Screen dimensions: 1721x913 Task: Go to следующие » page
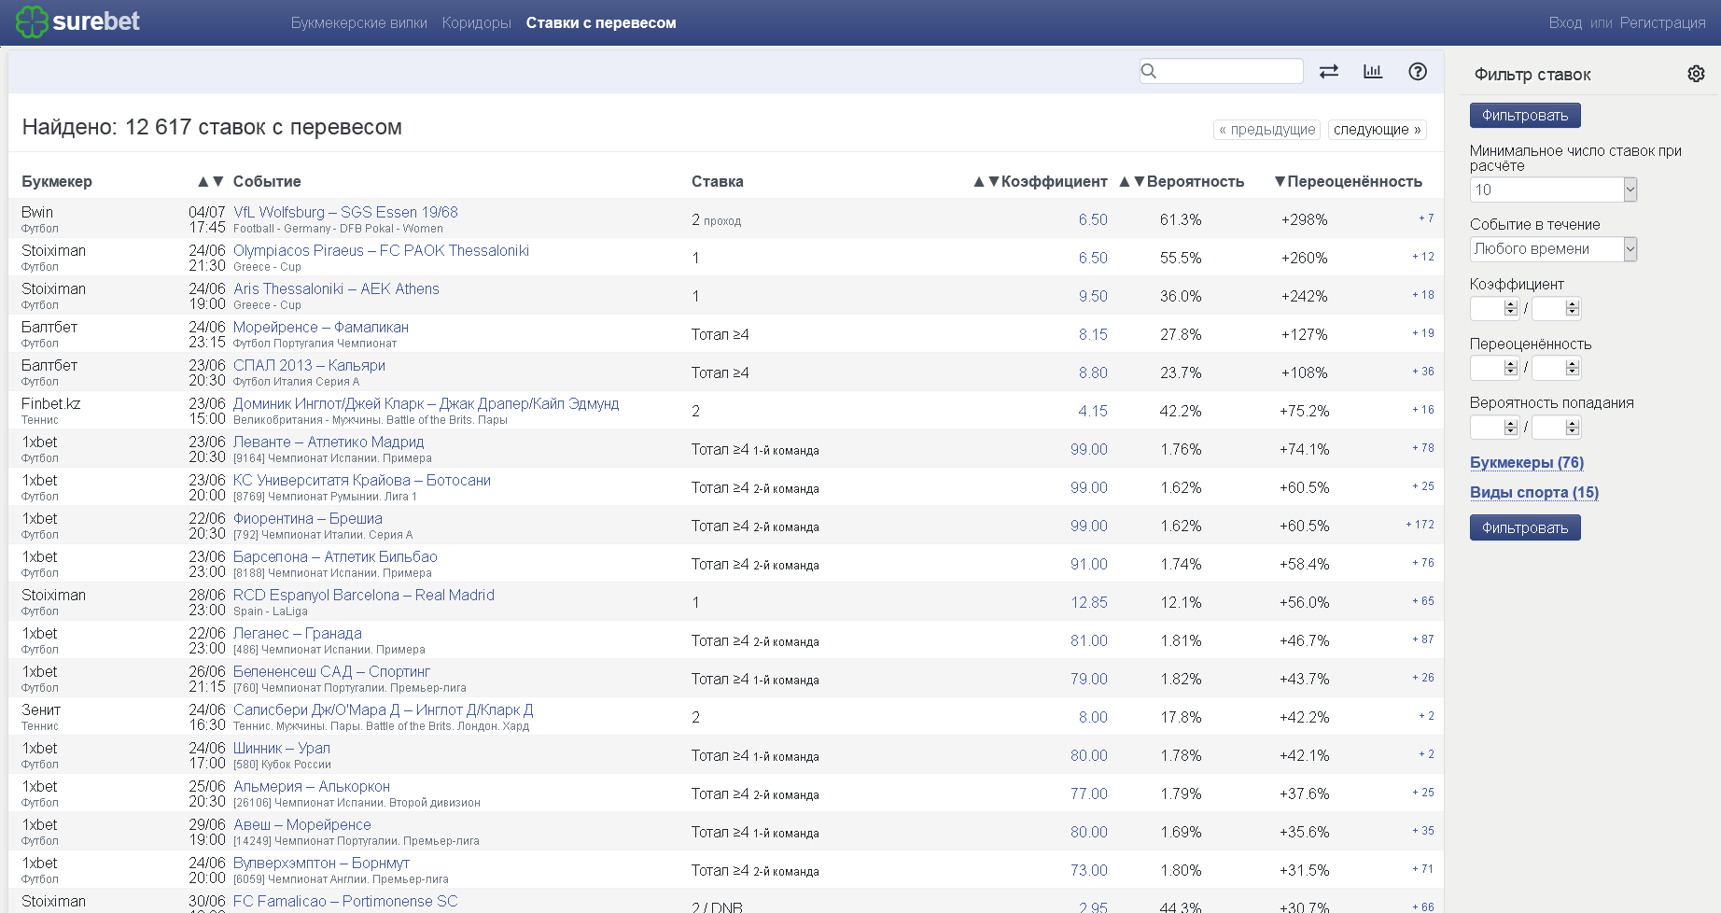(x=1378, y=130)
